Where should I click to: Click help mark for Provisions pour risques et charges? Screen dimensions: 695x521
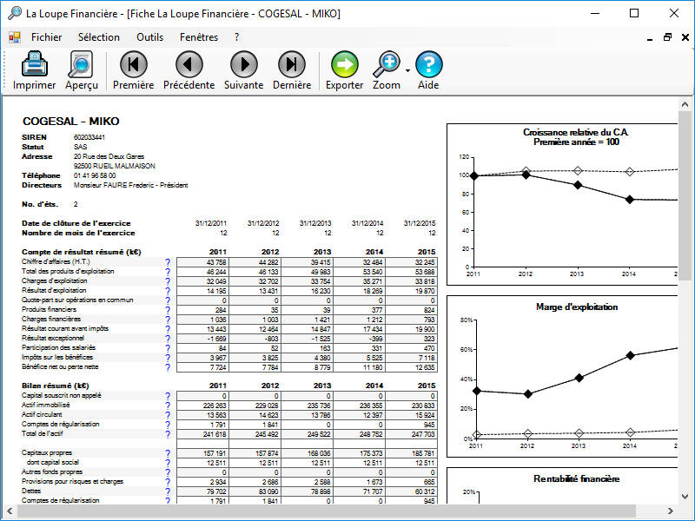[168, 482]
